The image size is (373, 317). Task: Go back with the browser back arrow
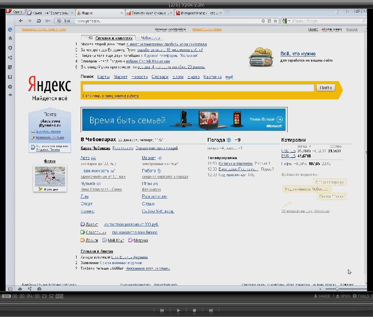[x=21, y=21]
